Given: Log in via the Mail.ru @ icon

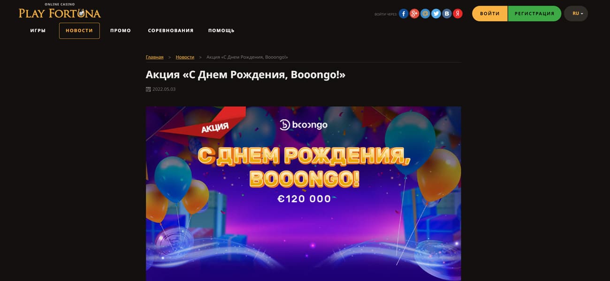Looking at the screenshot, I should pyautogui.click(x=425, y=14).
